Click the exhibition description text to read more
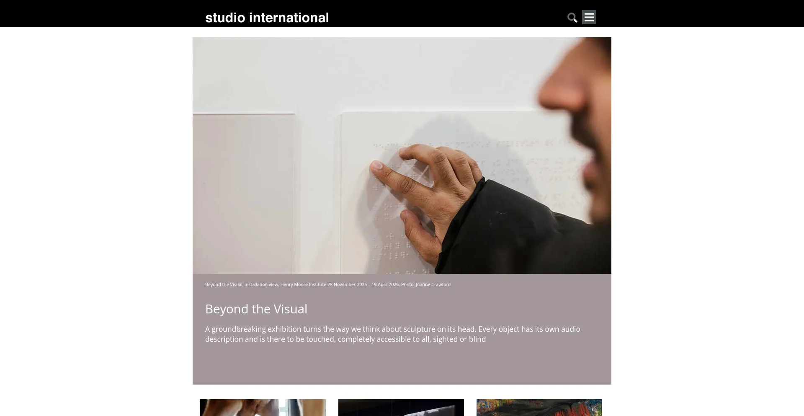This screenshot has width=804, height=416. pos(392,334)
